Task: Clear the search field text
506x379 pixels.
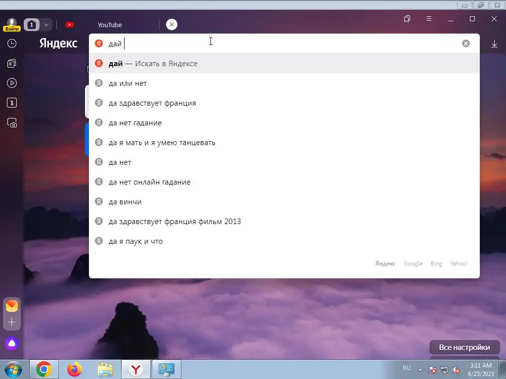Action: coord(465,43)
